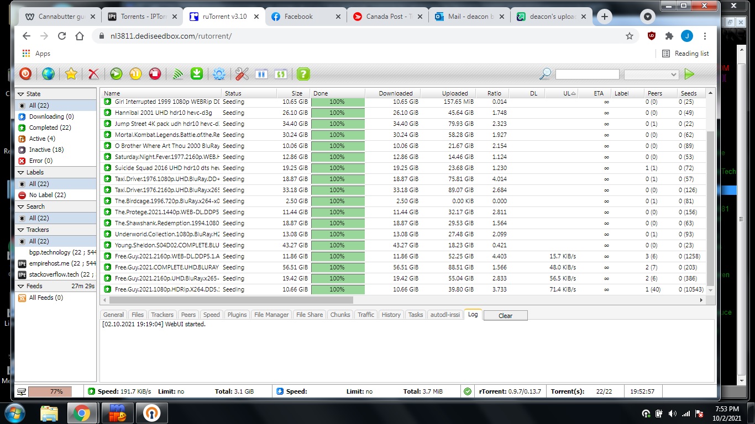755x424 pixels.
Task: Collapse the Feeds section
Action: pos(20,286)
